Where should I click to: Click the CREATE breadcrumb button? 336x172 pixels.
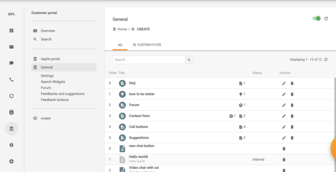click(x=141, y=29)
